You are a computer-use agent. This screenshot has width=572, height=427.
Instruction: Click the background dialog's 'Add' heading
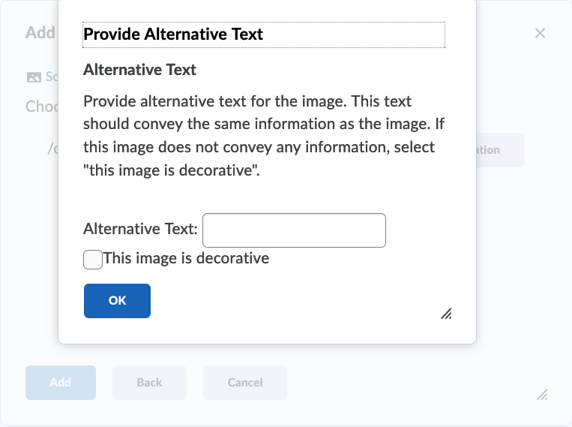(40, 33)
